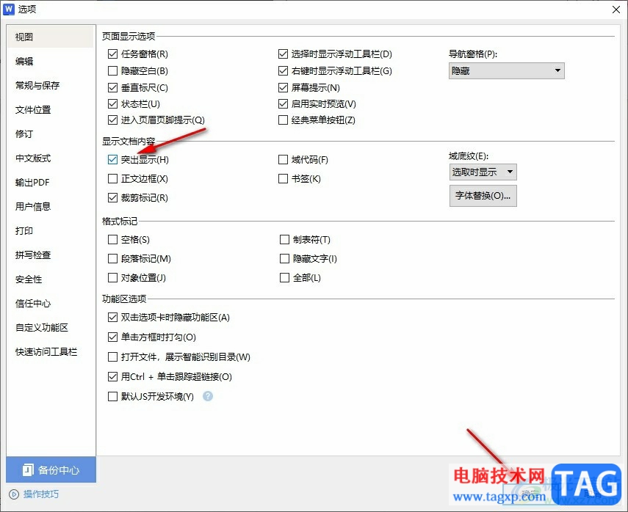Viewport: 628px width, 512px height.
Task: Enable the 域代码(F) checkbox
Action: point(283,160)
